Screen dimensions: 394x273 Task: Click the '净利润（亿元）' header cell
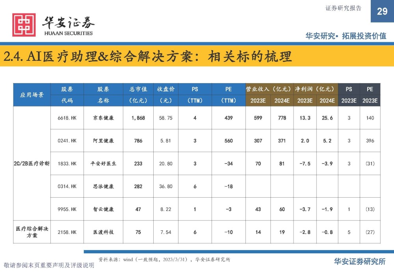[x=316, y=89]
